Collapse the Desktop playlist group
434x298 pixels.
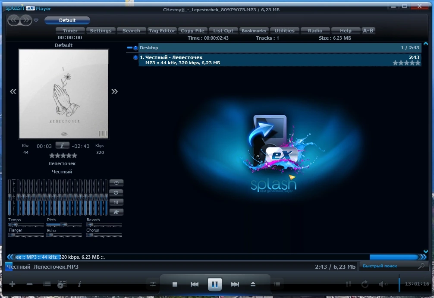pyautogui.click(x=129, y=47)
